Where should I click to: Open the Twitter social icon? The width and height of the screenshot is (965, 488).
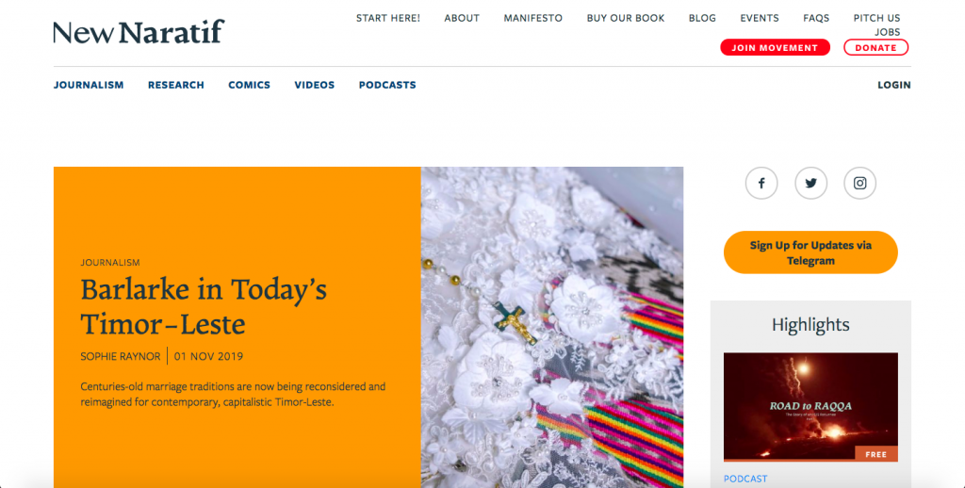[810, 184]
